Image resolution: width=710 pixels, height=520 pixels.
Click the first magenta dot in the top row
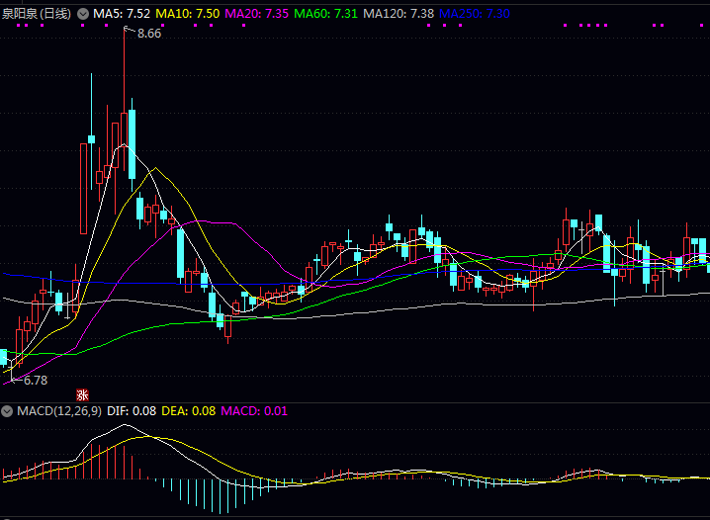[18, 26]
